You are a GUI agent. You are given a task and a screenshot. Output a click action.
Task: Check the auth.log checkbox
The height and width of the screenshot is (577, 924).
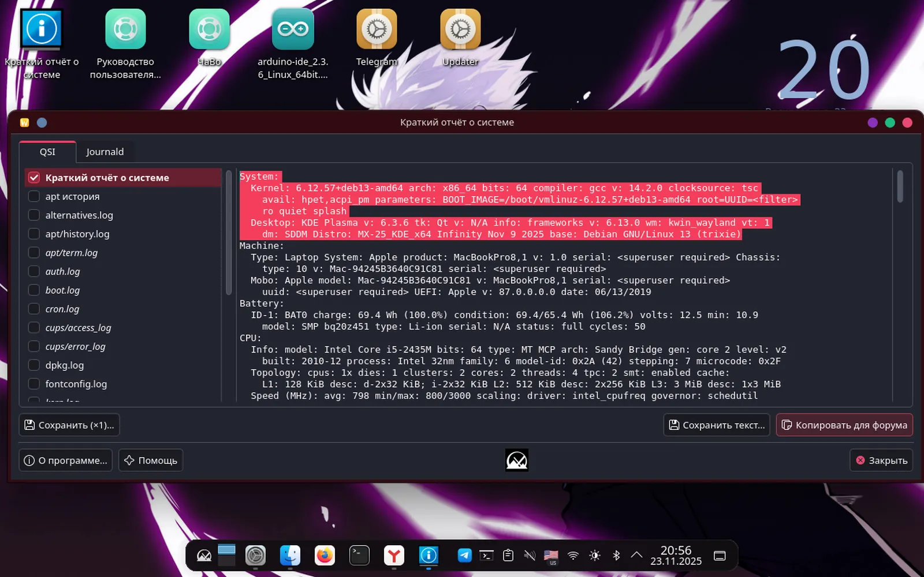coord(34,271)
